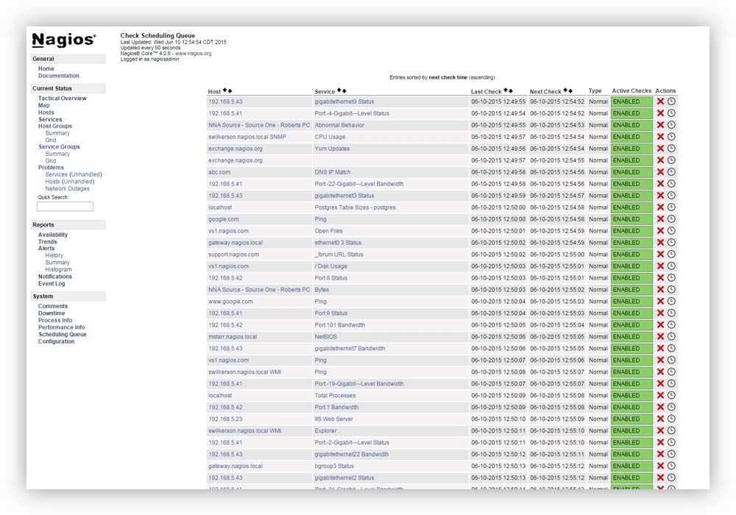Viewport: 736px width, 515px height.
Task: Disable active checks for NetBIOS service
Action: (x=660, y=337)
